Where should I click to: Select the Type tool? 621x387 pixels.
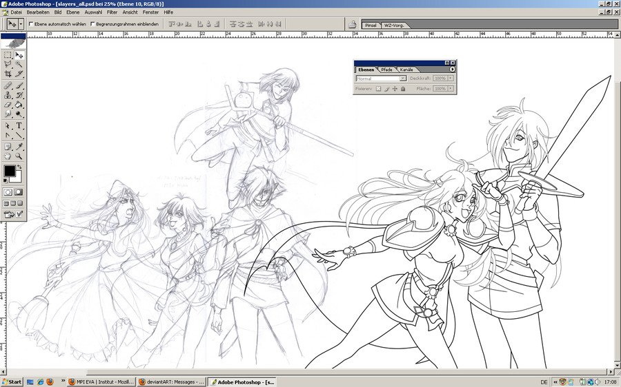pyautogui.click(x=19, y=126)
